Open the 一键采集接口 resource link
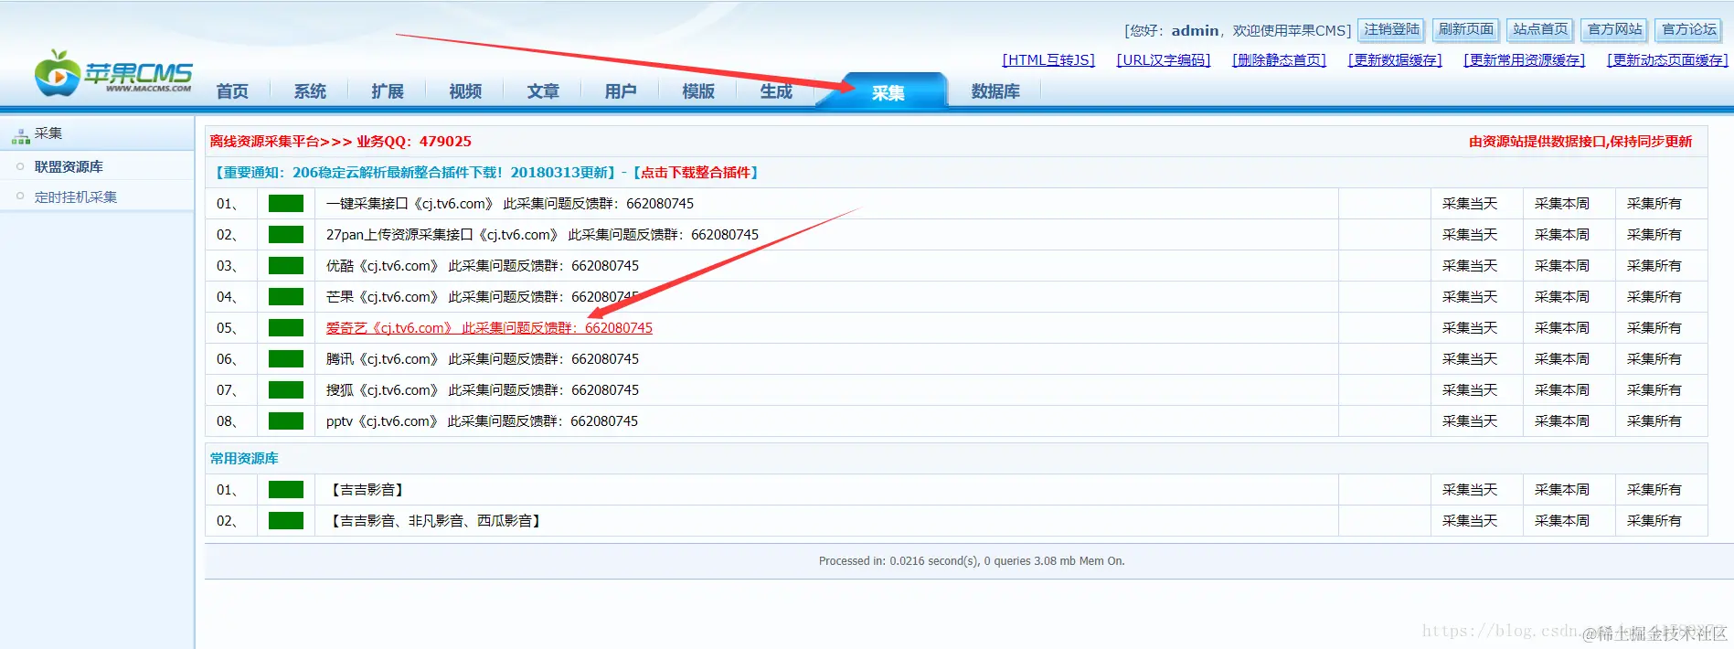 point(510,203)
